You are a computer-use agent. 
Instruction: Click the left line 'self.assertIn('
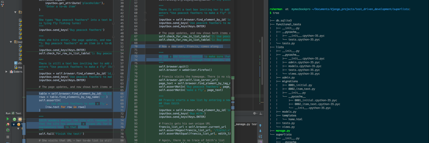click(50, 100)
